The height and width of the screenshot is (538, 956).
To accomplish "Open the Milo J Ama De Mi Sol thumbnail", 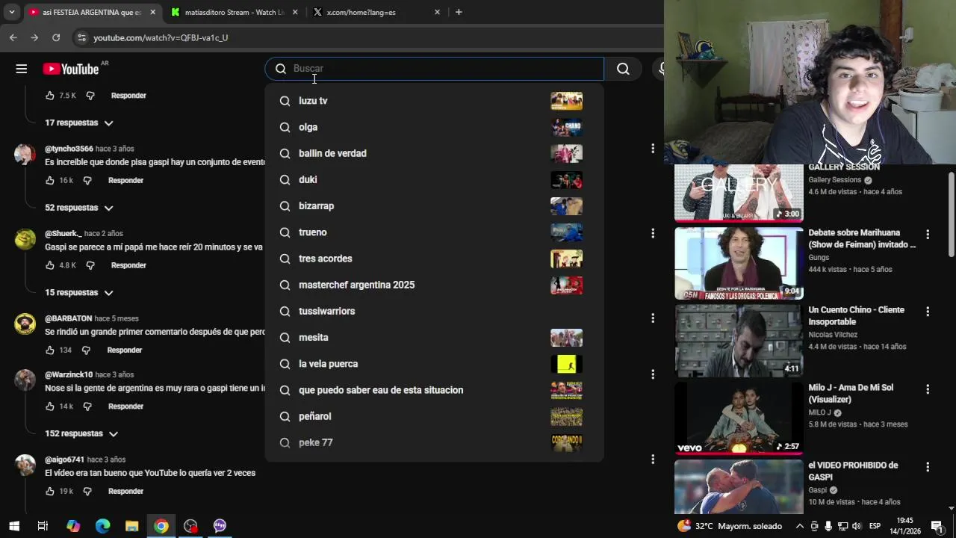I will click(739, 418).
